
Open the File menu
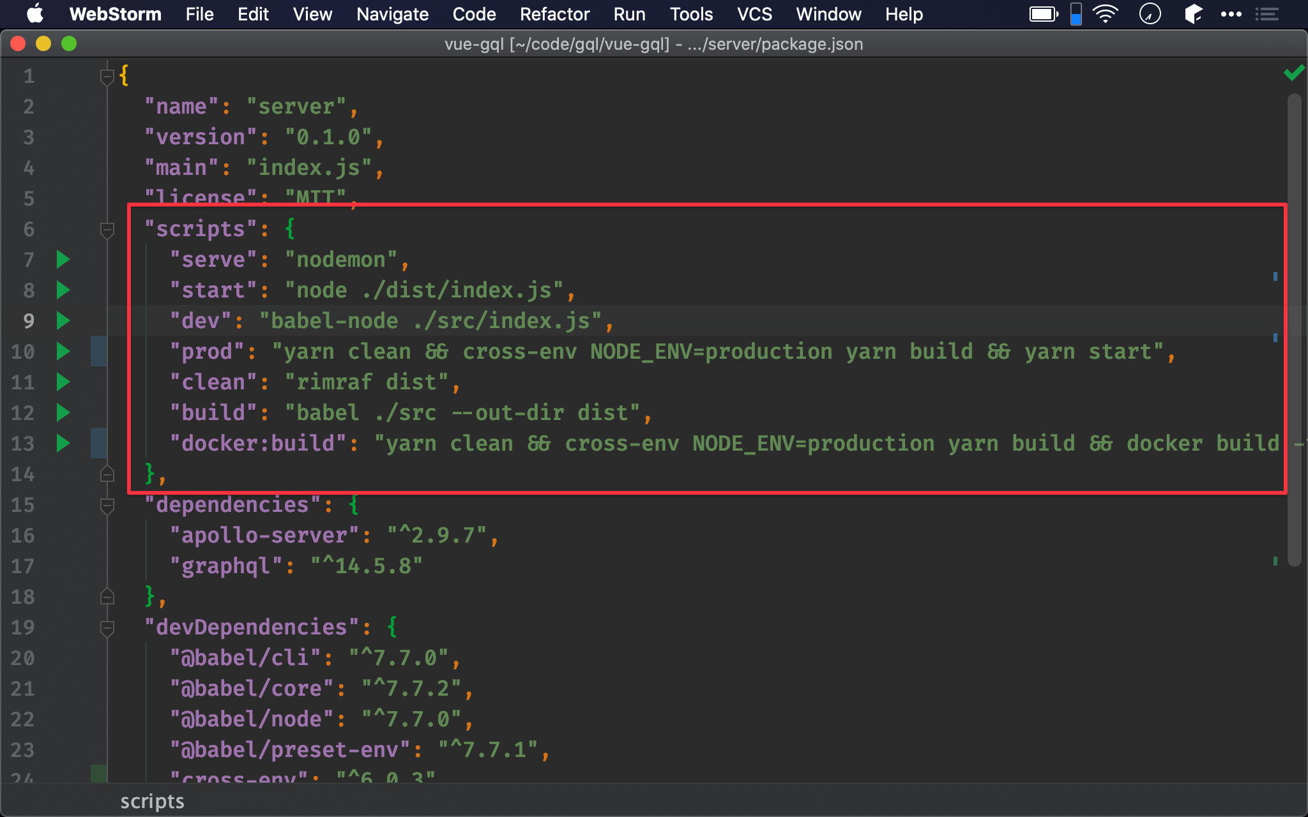click(199, 14)
